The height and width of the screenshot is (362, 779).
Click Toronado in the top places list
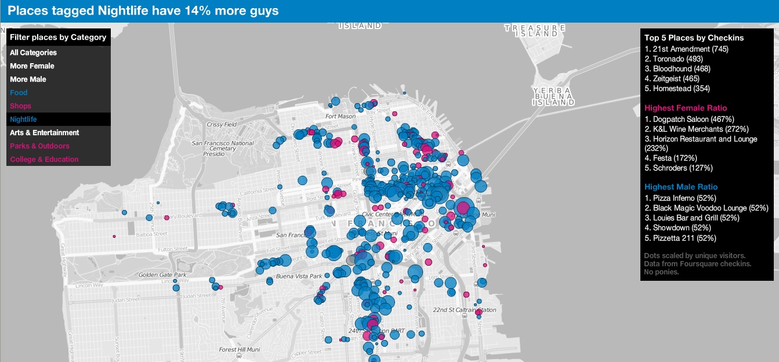pyautogui.click(x=673, y=59)
